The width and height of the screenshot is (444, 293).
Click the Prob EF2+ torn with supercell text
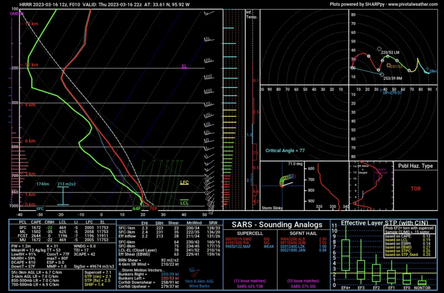tap(409, 228)
